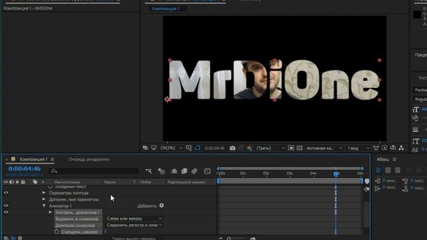427x240 pixels.
Task: Toggle visibility eye of Инструм..диапазона 1
Action: click(6, 212)
